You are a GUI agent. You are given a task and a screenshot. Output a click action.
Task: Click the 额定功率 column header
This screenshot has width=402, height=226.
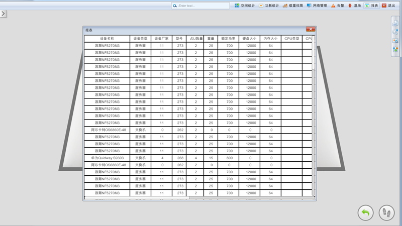tap(229, 39)
